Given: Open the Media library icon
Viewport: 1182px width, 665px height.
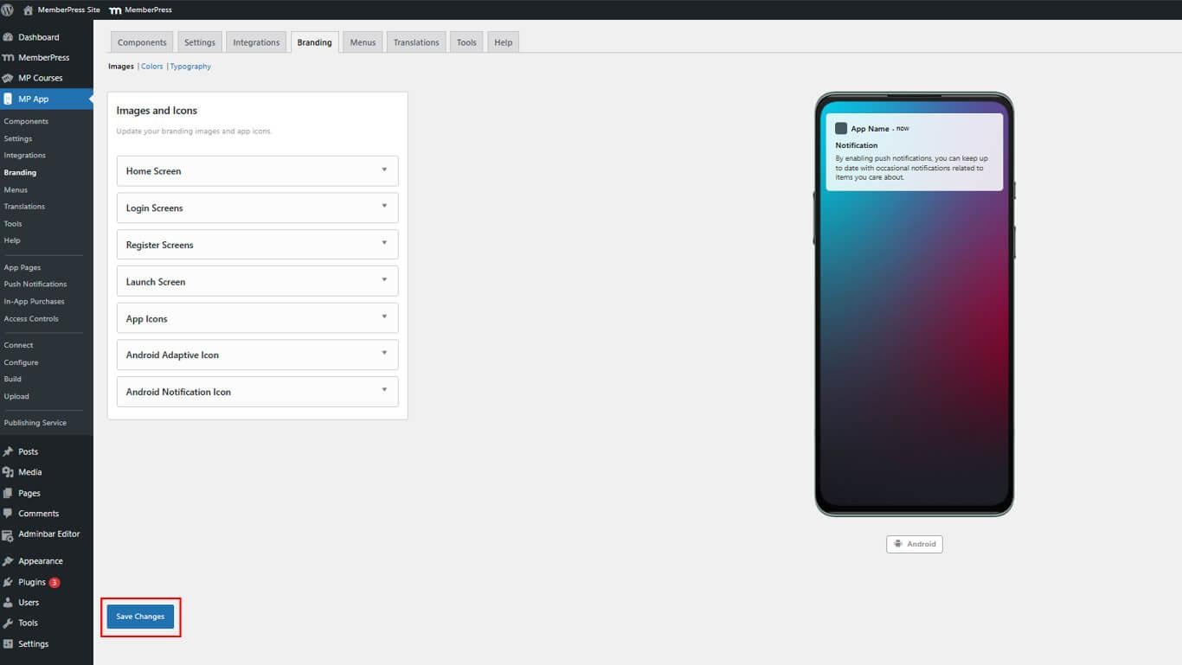Looking at the screenshot, I should 8,472.
